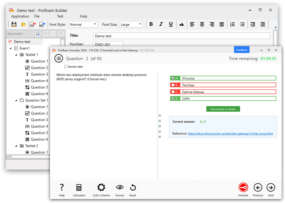Open the Help menu in Builder
The width and height of the screenshot is (285, 203).
pyautogui.click(x=84, y=16)
